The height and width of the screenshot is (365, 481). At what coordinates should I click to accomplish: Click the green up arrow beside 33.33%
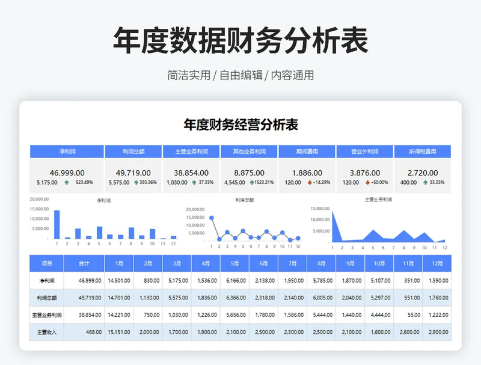tap(425, 183)
